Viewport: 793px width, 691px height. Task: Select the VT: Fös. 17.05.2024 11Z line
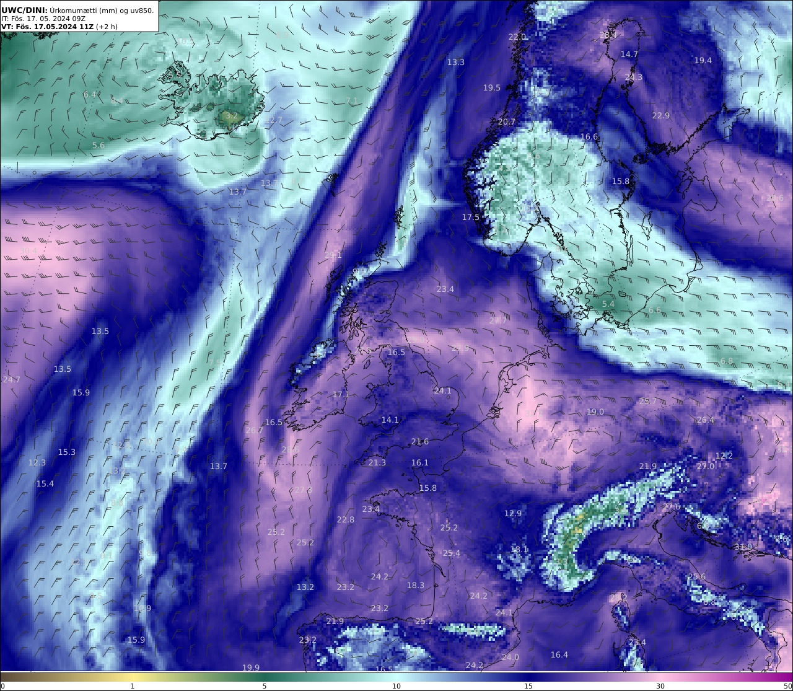59,27
